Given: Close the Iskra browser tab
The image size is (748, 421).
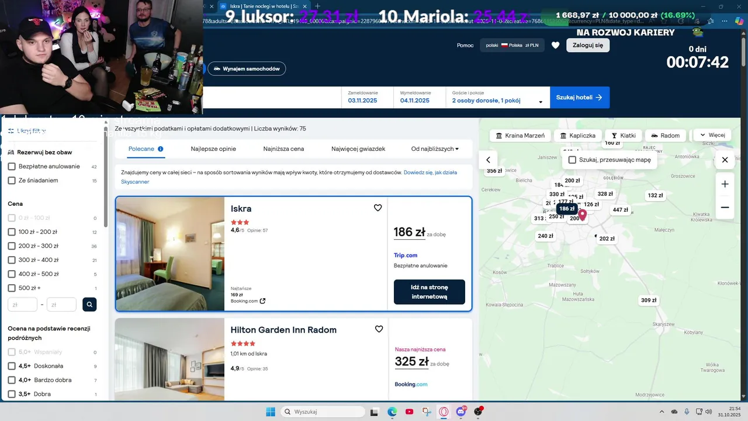Looking at the screenshot, I should [304, 6].
